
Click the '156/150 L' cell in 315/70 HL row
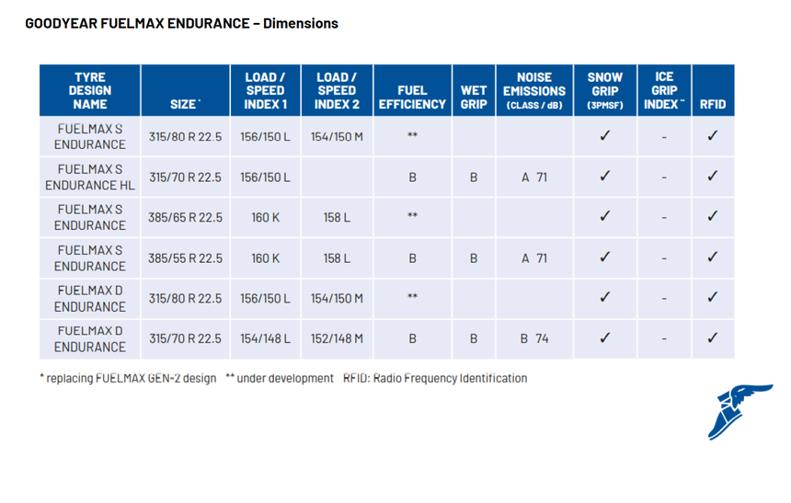coord(265,177)
